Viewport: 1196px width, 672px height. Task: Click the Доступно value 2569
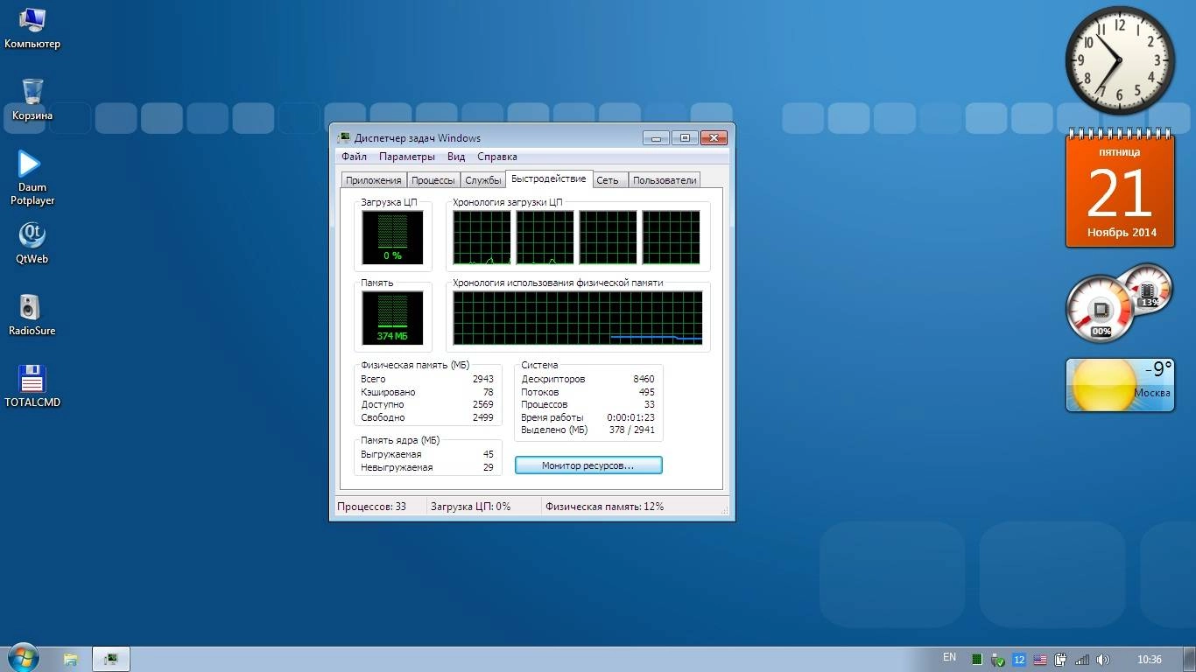coord(482,404)
